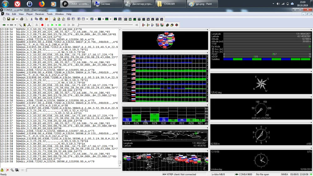Open the Edit menu
The width and height of the screenshot is (313, 176).
click(14, 14)
